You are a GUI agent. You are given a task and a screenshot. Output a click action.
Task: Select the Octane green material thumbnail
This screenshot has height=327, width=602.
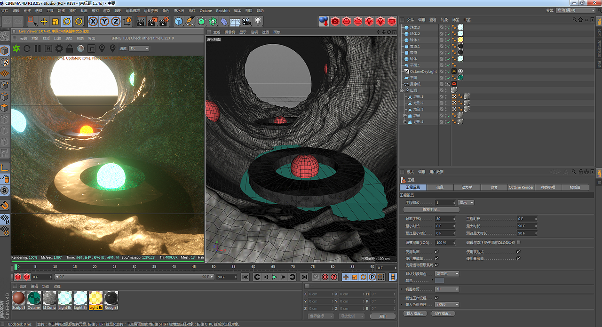pos(34,300)
